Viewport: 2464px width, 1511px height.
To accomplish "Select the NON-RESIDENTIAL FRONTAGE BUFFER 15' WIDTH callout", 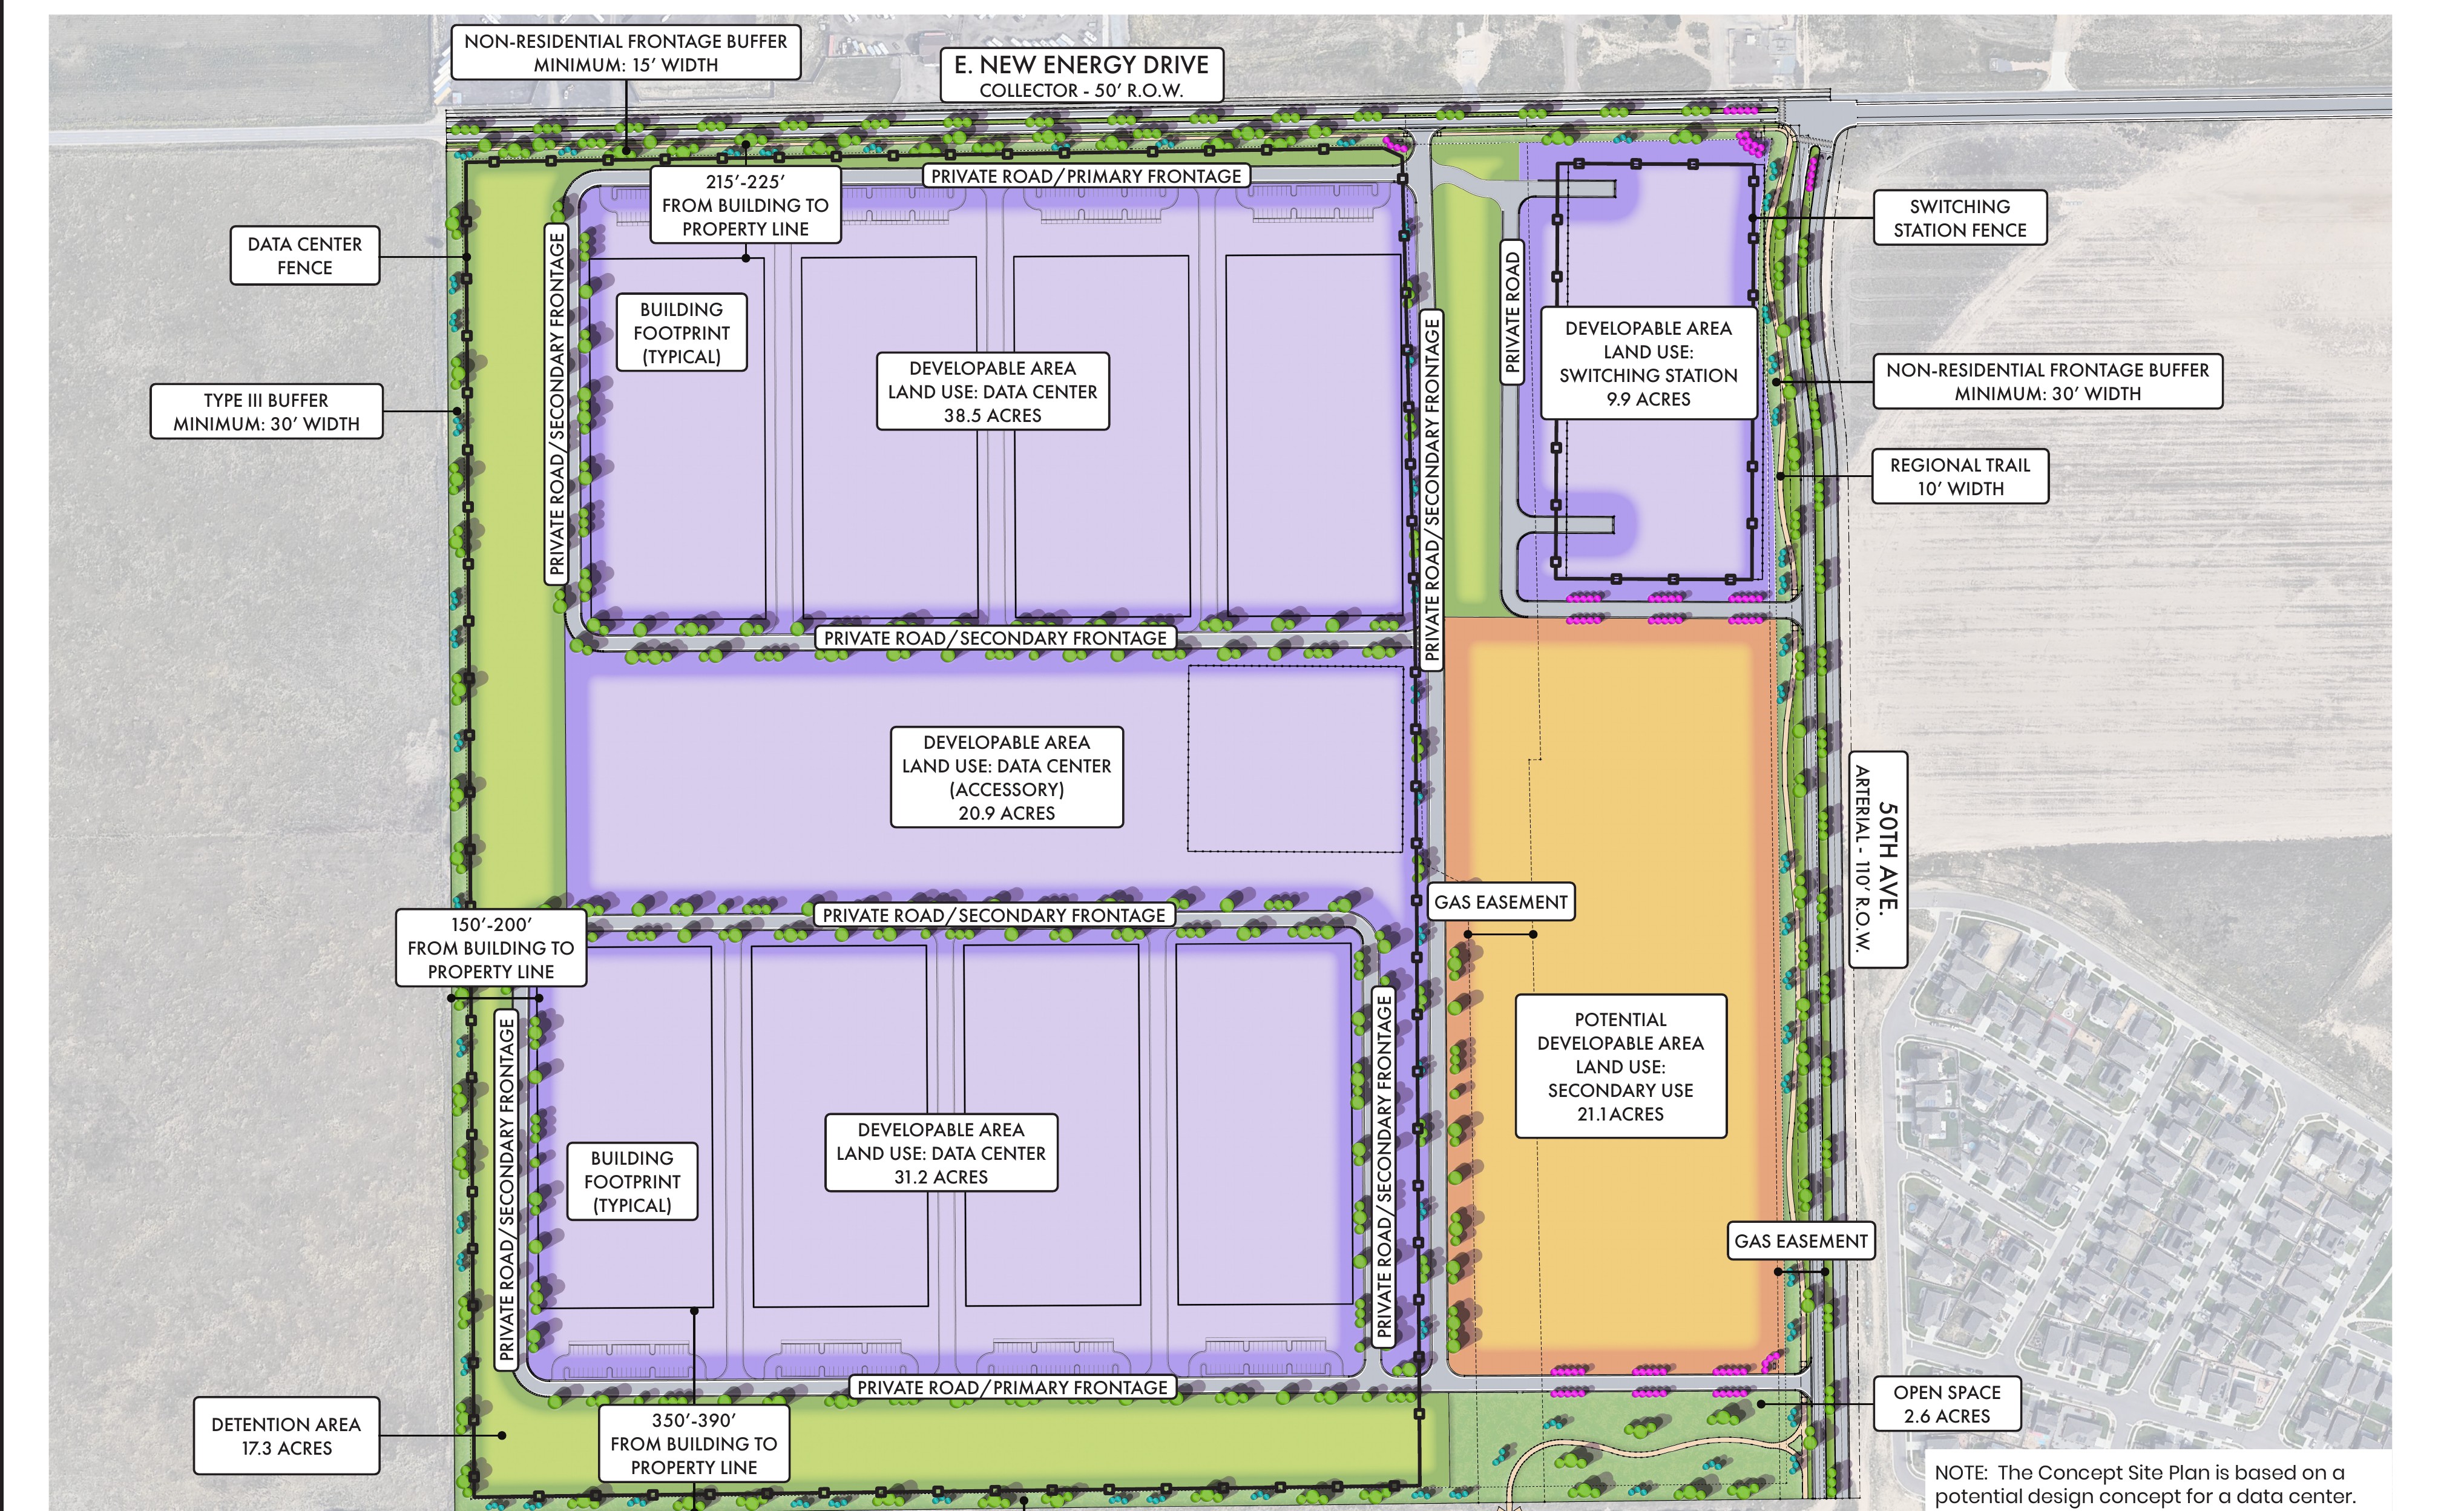I will 625,53.
